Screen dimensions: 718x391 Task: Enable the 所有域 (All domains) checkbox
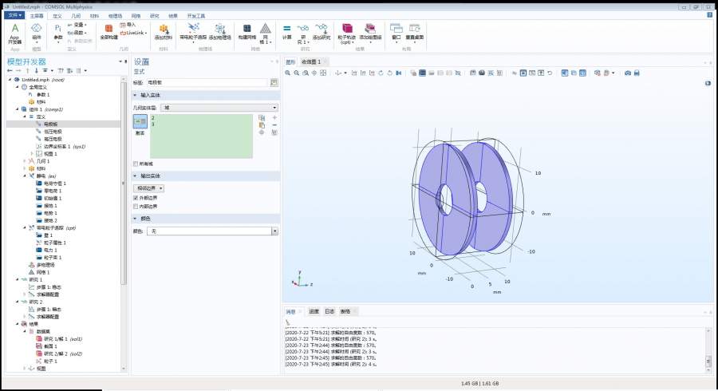point(136,164)
